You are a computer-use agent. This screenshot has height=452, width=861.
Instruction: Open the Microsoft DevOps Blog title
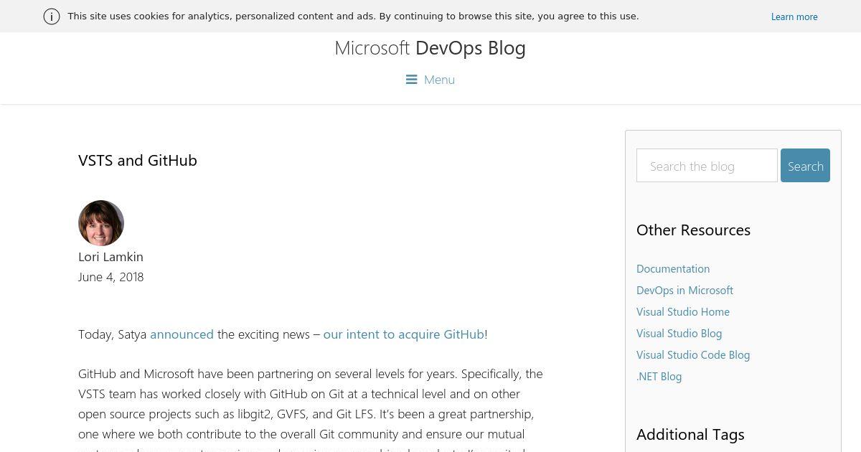click(x=430, y=48)
